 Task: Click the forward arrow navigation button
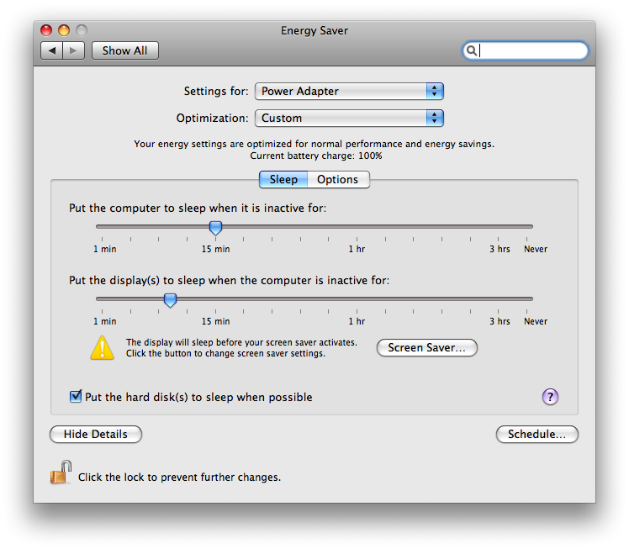click(x=73, y=50)
